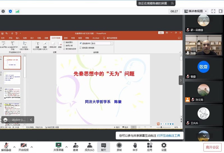Expand audio options arrow beside 解除静音
Viewport: 224px width, 153px height.
point(14,147)
